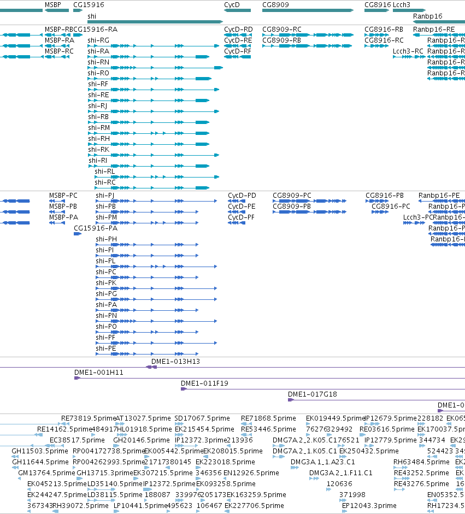
Task: Select protein shi-PH
Action: click(147, 245)
